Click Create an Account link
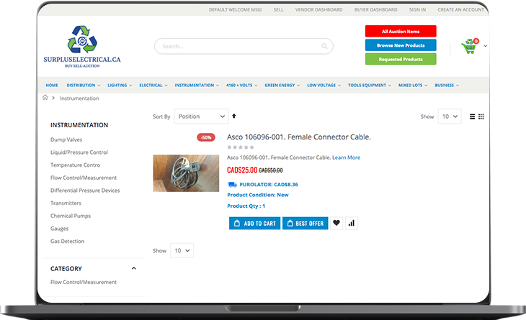Image resolution: width=526 pixels, height=320 pixels. tap(460, 9)
